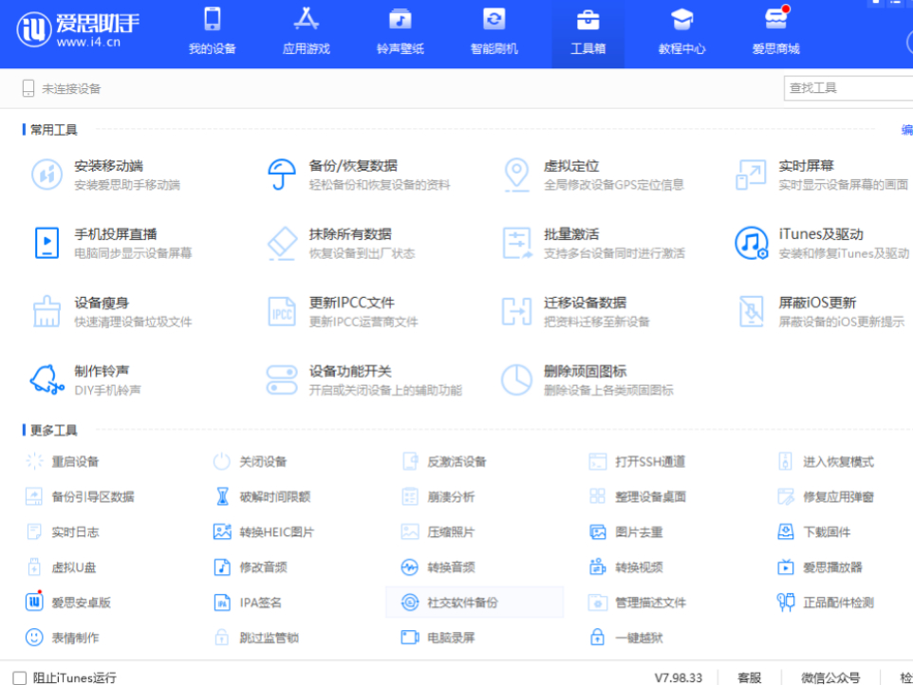
Task: Launch 备份/恢复数据 umbrella icon
Action: tap(282, 174)
